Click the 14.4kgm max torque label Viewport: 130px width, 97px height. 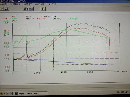coord(73,19)
